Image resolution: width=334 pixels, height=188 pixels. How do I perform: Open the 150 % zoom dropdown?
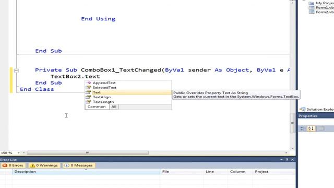[19, 153]
